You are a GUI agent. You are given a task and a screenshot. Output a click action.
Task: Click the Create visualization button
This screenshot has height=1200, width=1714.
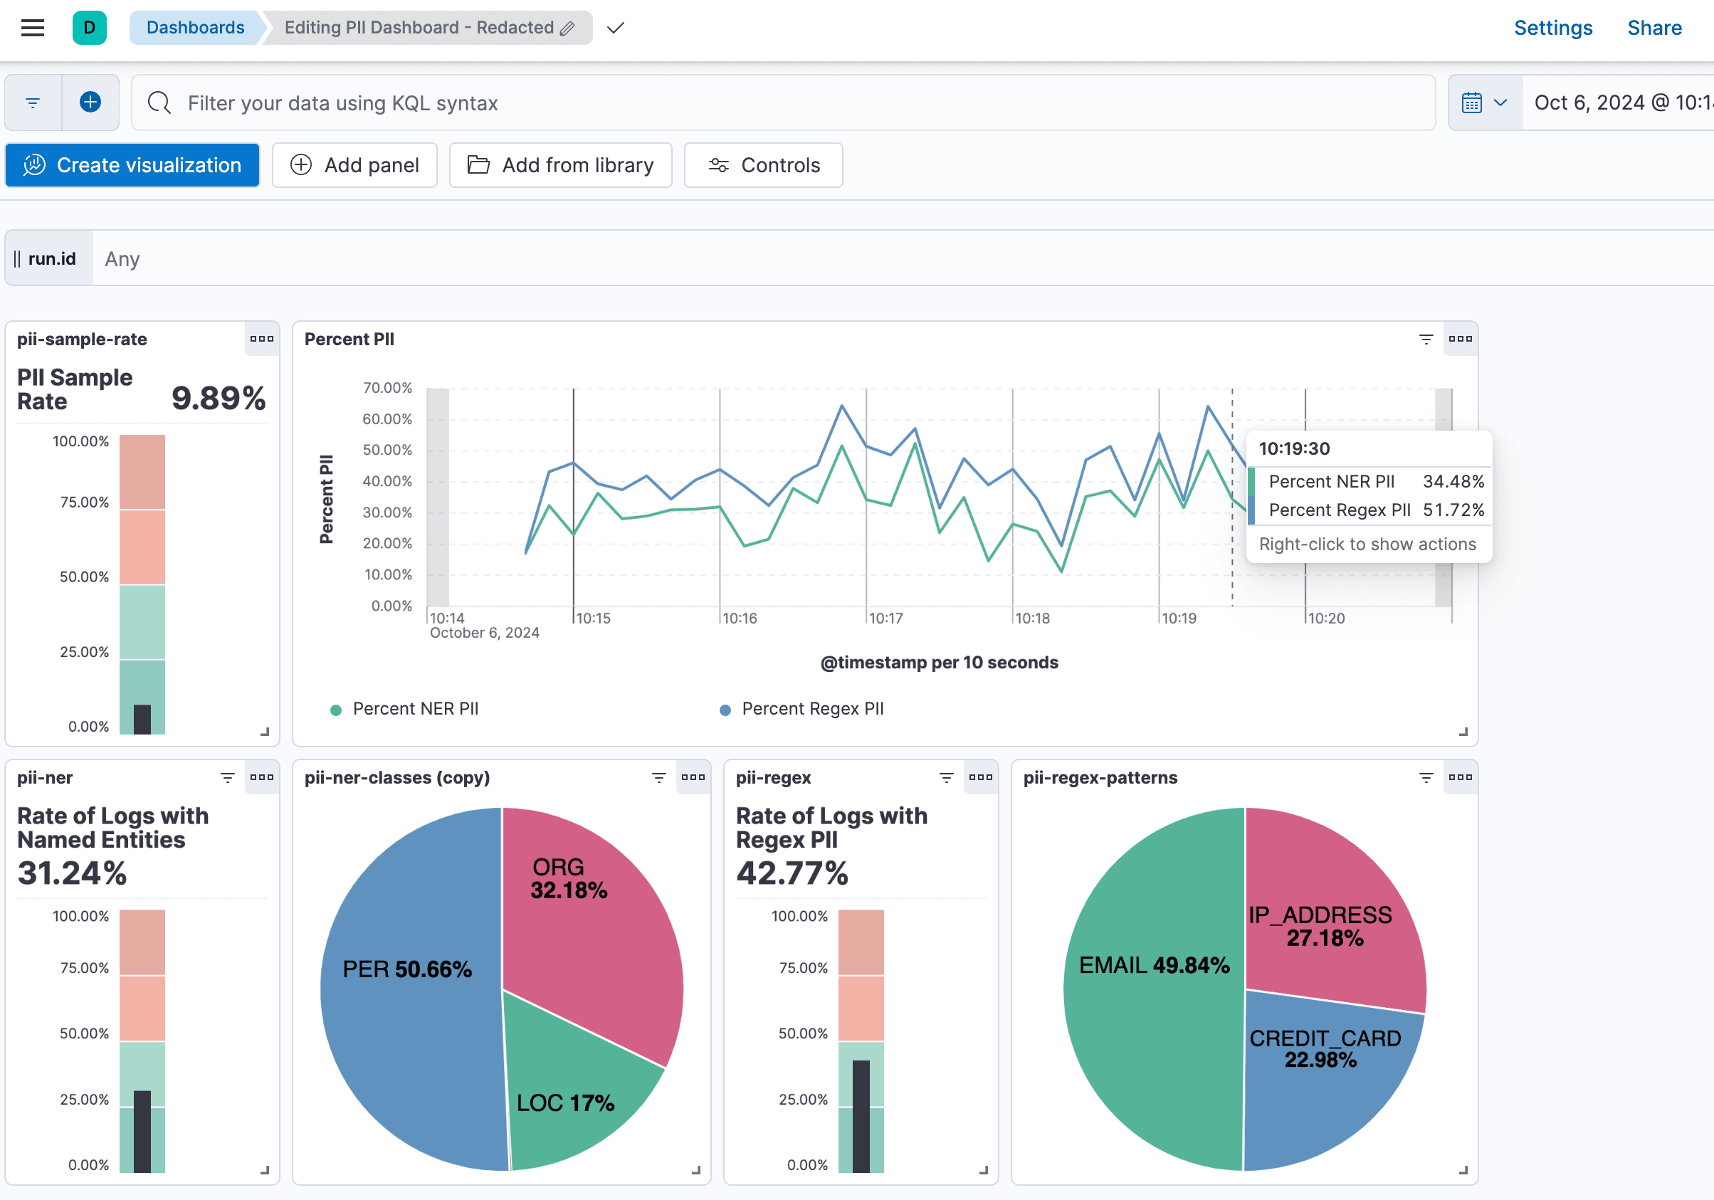pos(132,165)
